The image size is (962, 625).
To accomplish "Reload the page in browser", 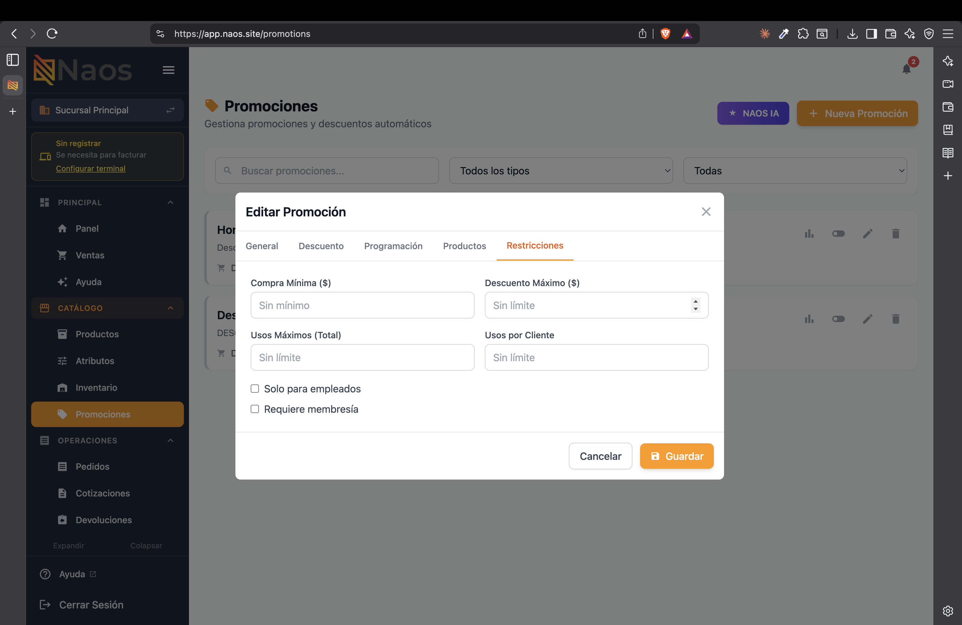I will tap(52, 33).
